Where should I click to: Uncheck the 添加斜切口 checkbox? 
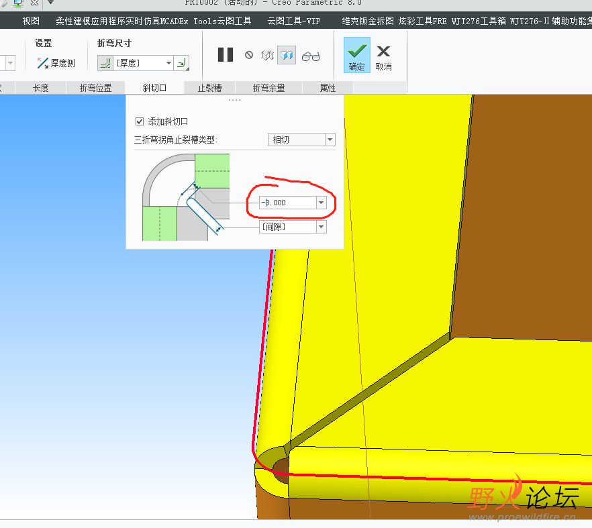point(140,121)
